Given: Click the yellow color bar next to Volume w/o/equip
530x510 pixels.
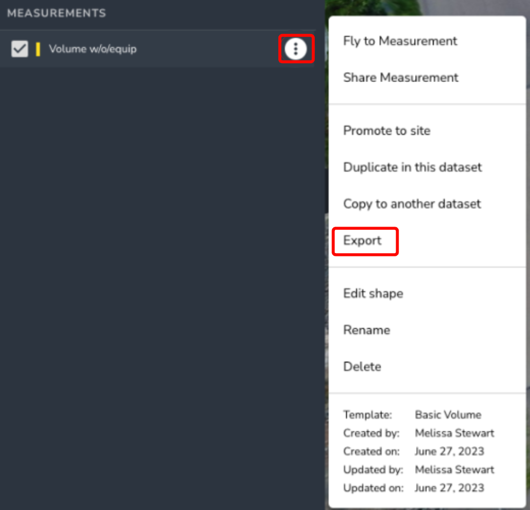Looking at the screenshot, I should click(38, 49).
